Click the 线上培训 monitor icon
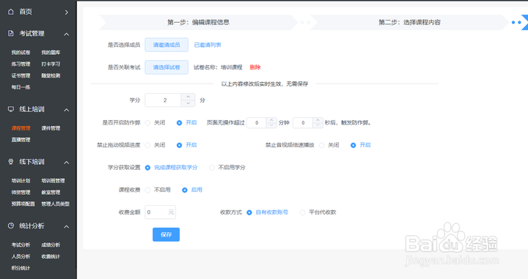The width and height of the screenshot is (528, 279). click(x=11, y=109)
